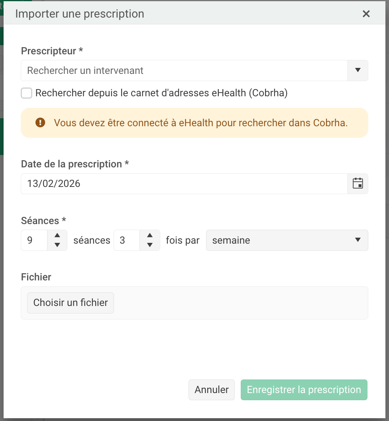Cancel with the Annuler button
389x421 pixels.
212,390
